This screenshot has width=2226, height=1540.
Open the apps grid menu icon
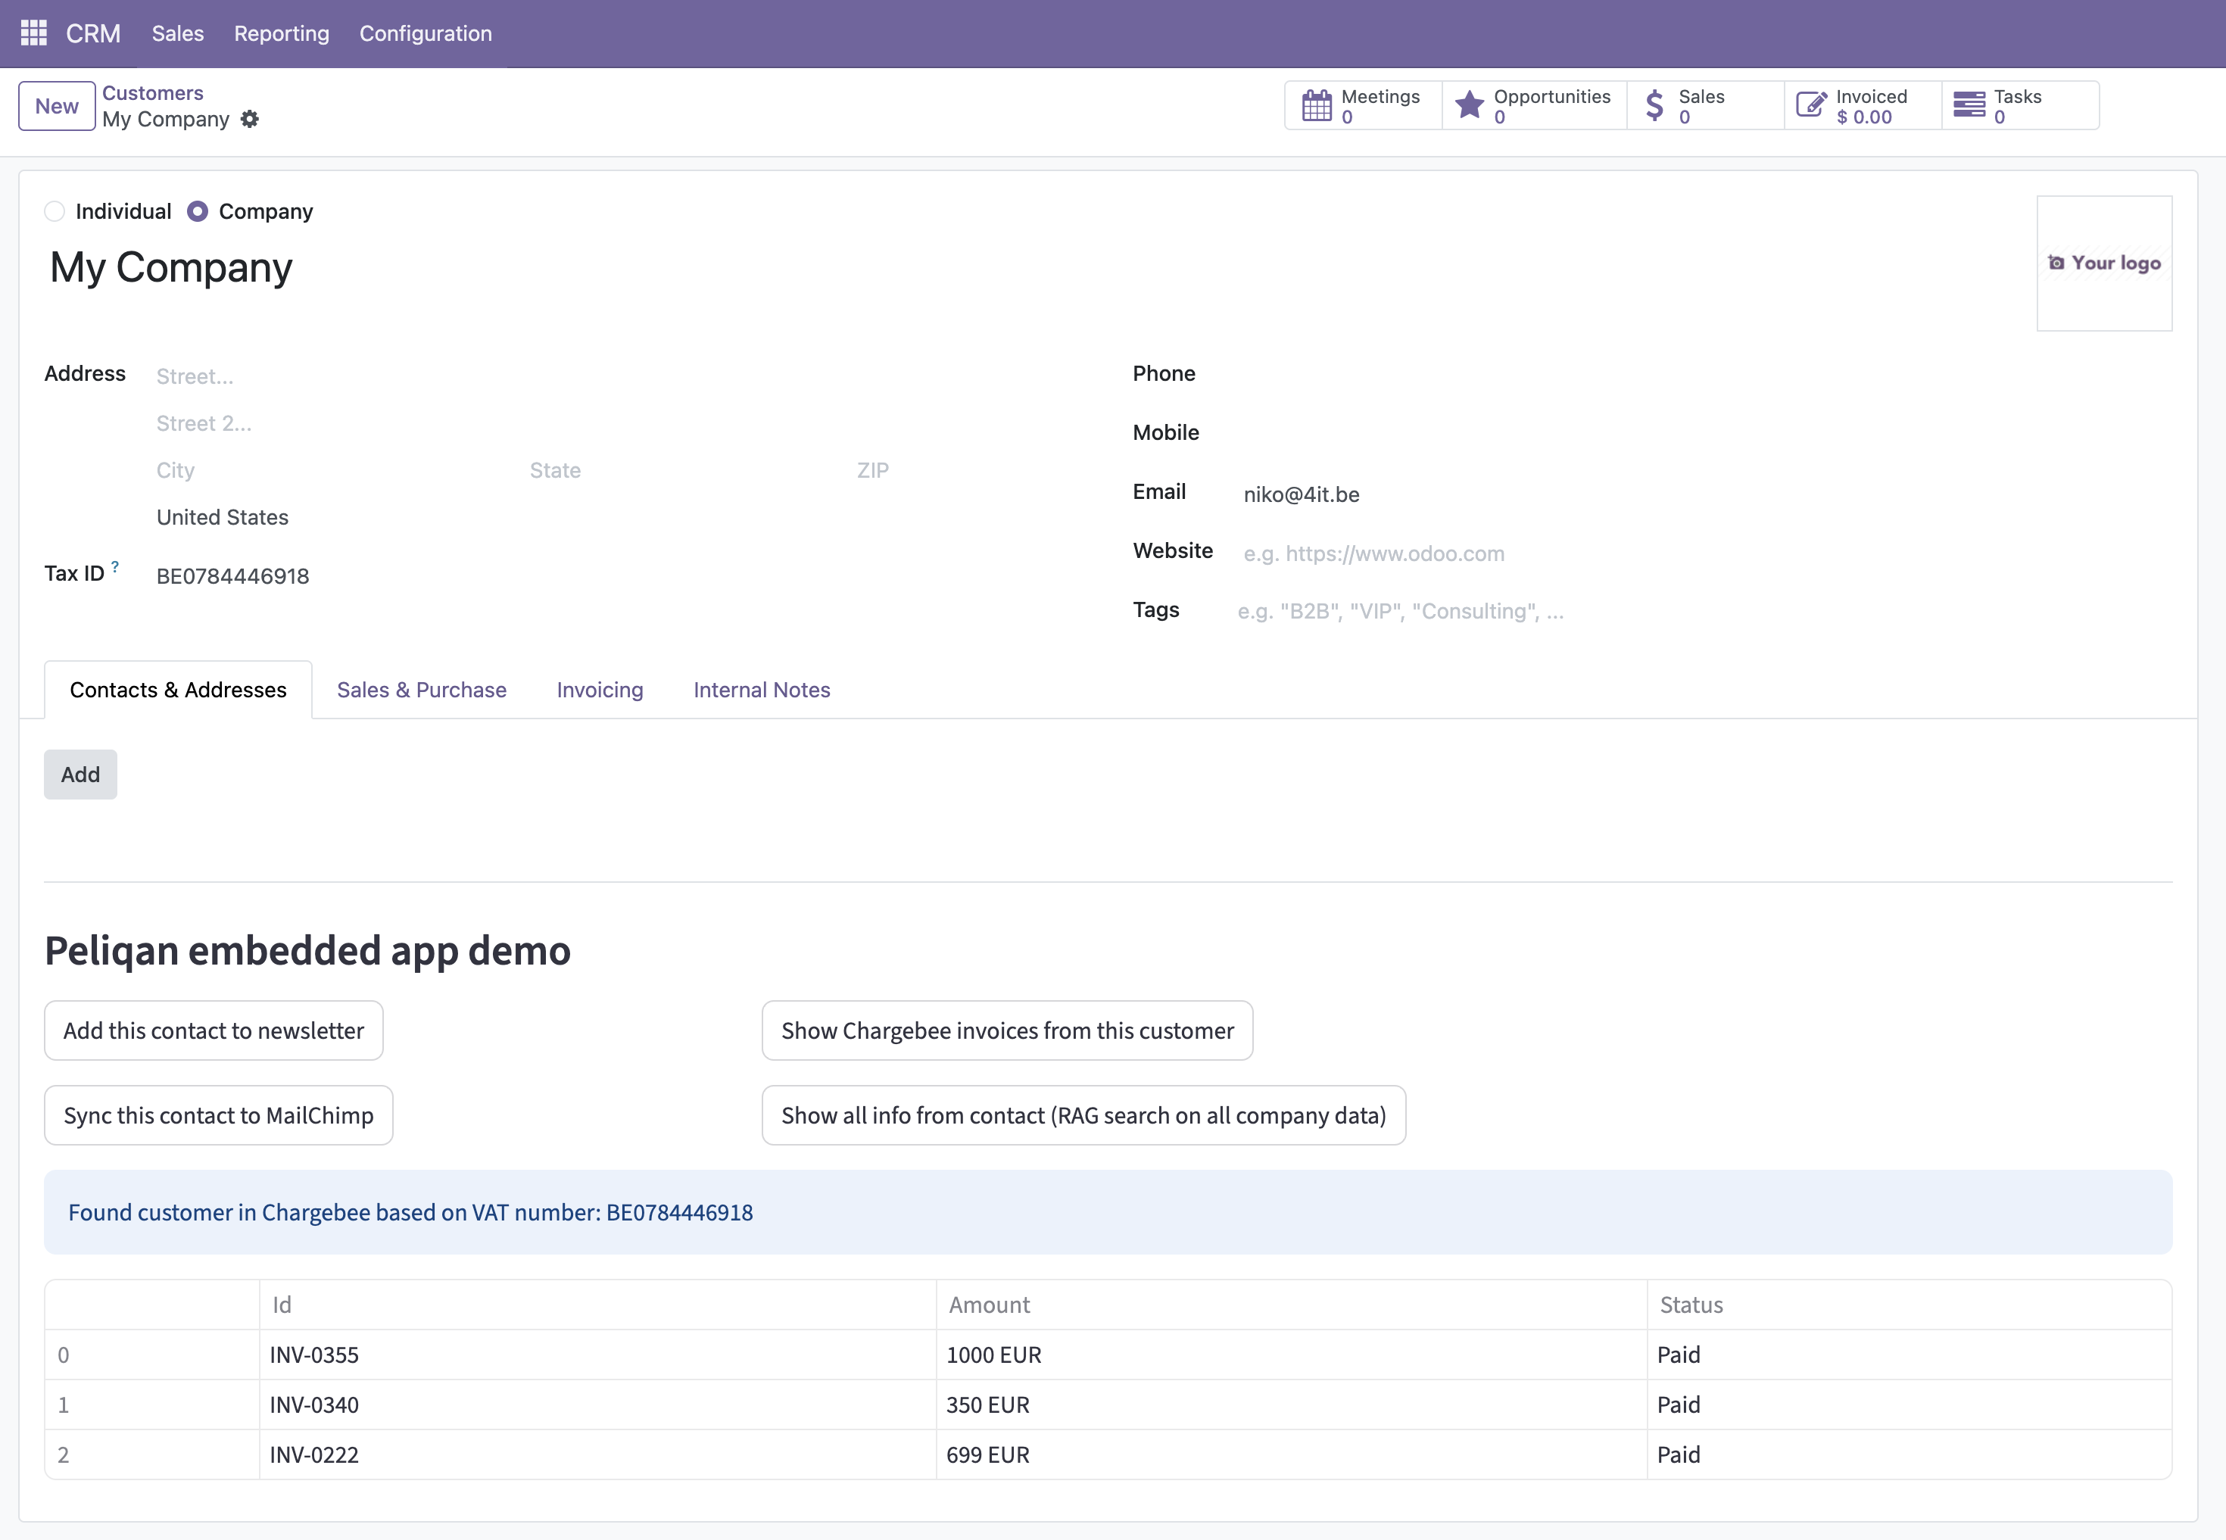coord(34,33)
